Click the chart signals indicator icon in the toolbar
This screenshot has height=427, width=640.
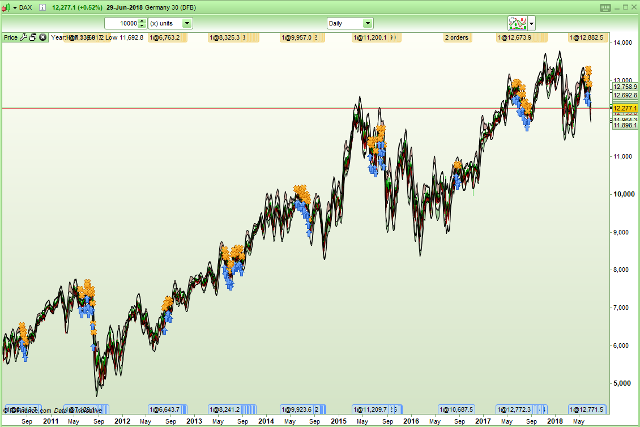click(517, 23)
